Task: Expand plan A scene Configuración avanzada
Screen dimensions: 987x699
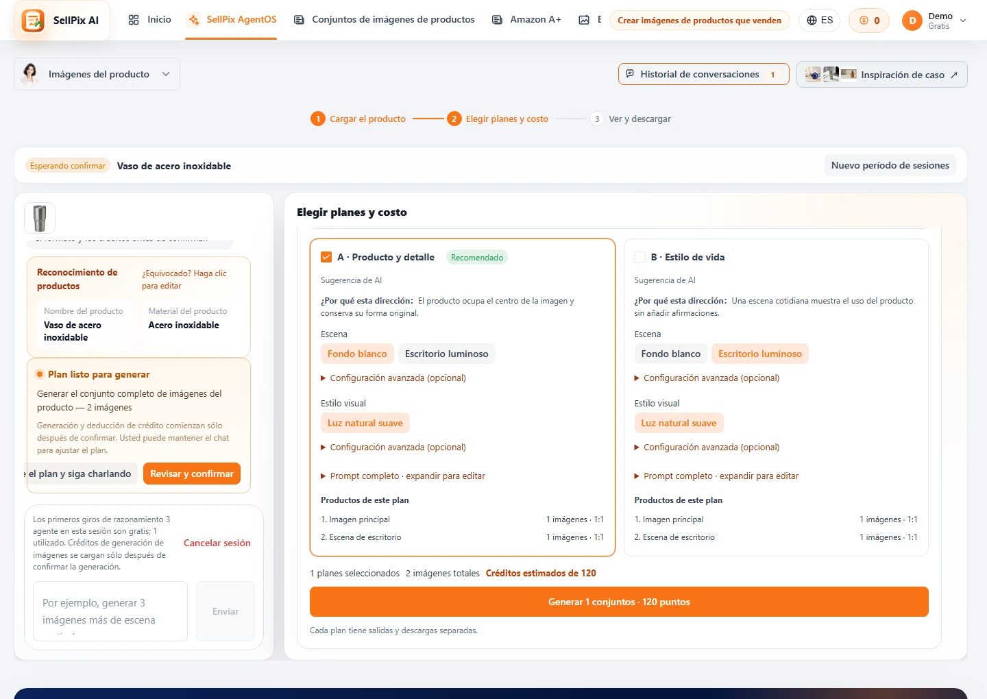Action: (393, 378)
